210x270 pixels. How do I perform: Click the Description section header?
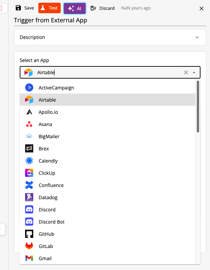(x=110, y=37)
